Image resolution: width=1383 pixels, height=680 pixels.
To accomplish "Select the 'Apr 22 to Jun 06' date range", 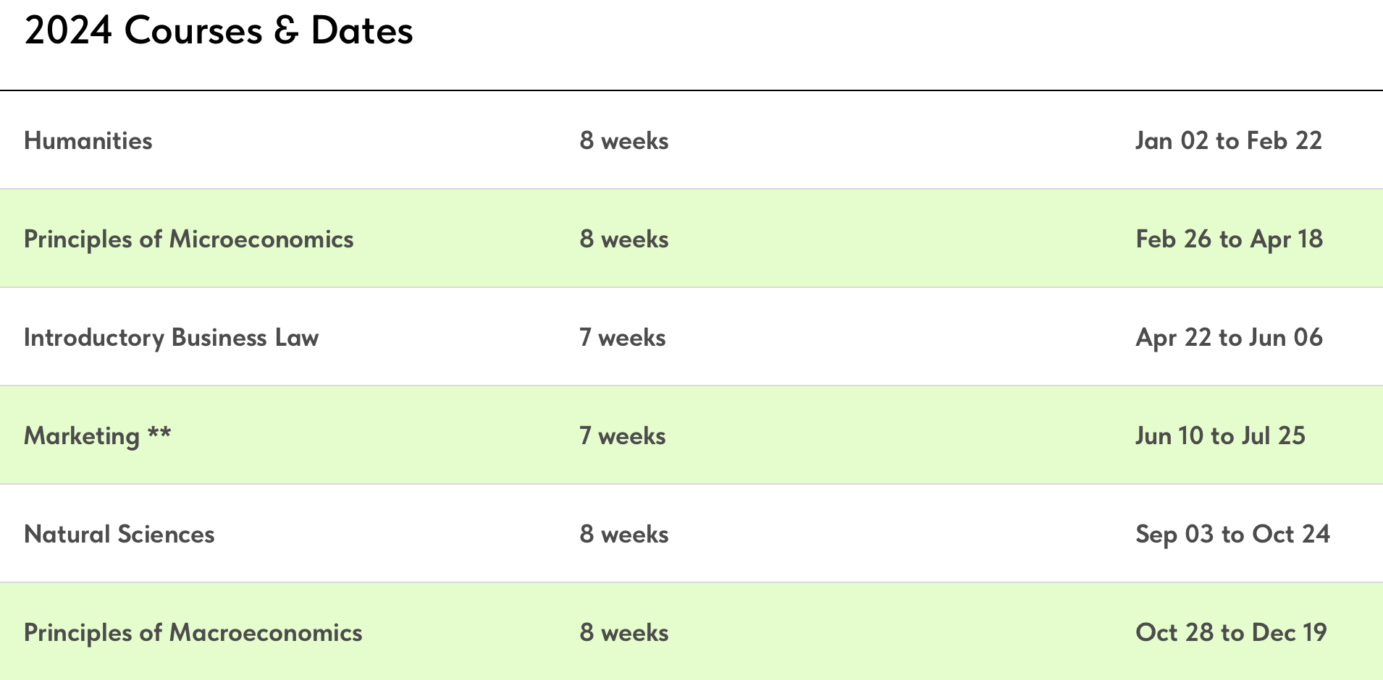I will [1229, 338].
